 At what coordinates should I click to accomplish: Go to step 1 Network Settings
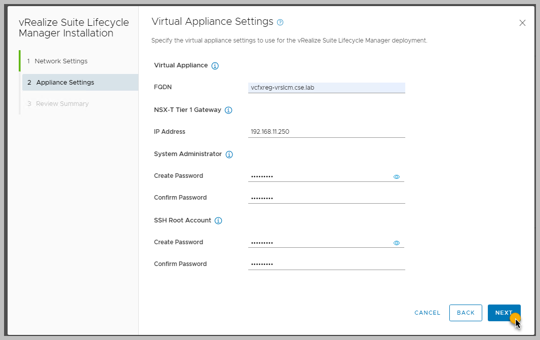[61, 61]
